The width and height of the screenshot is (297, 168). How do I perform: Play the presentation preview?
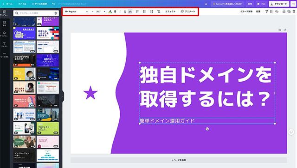pos(261,4)
